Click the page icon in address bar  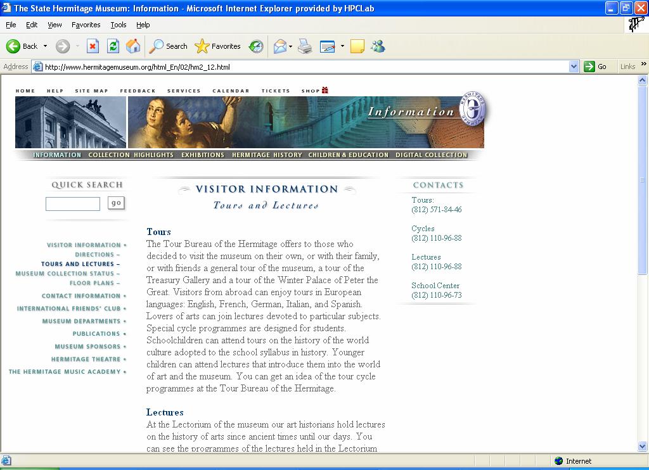[37, 67]
